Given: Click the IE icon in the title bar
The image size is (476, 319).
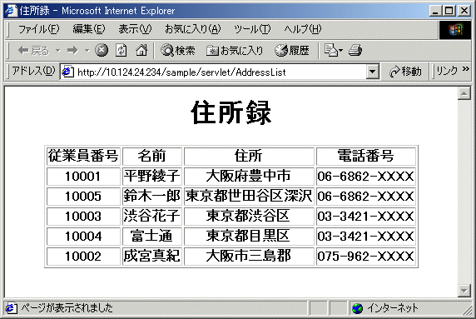Looking at the screenshot, I should 11,11.
